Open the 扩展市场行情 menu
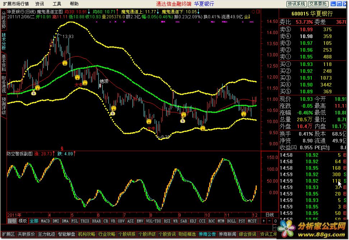This screenshot has width=349, height=240. [x=16, y=4]
